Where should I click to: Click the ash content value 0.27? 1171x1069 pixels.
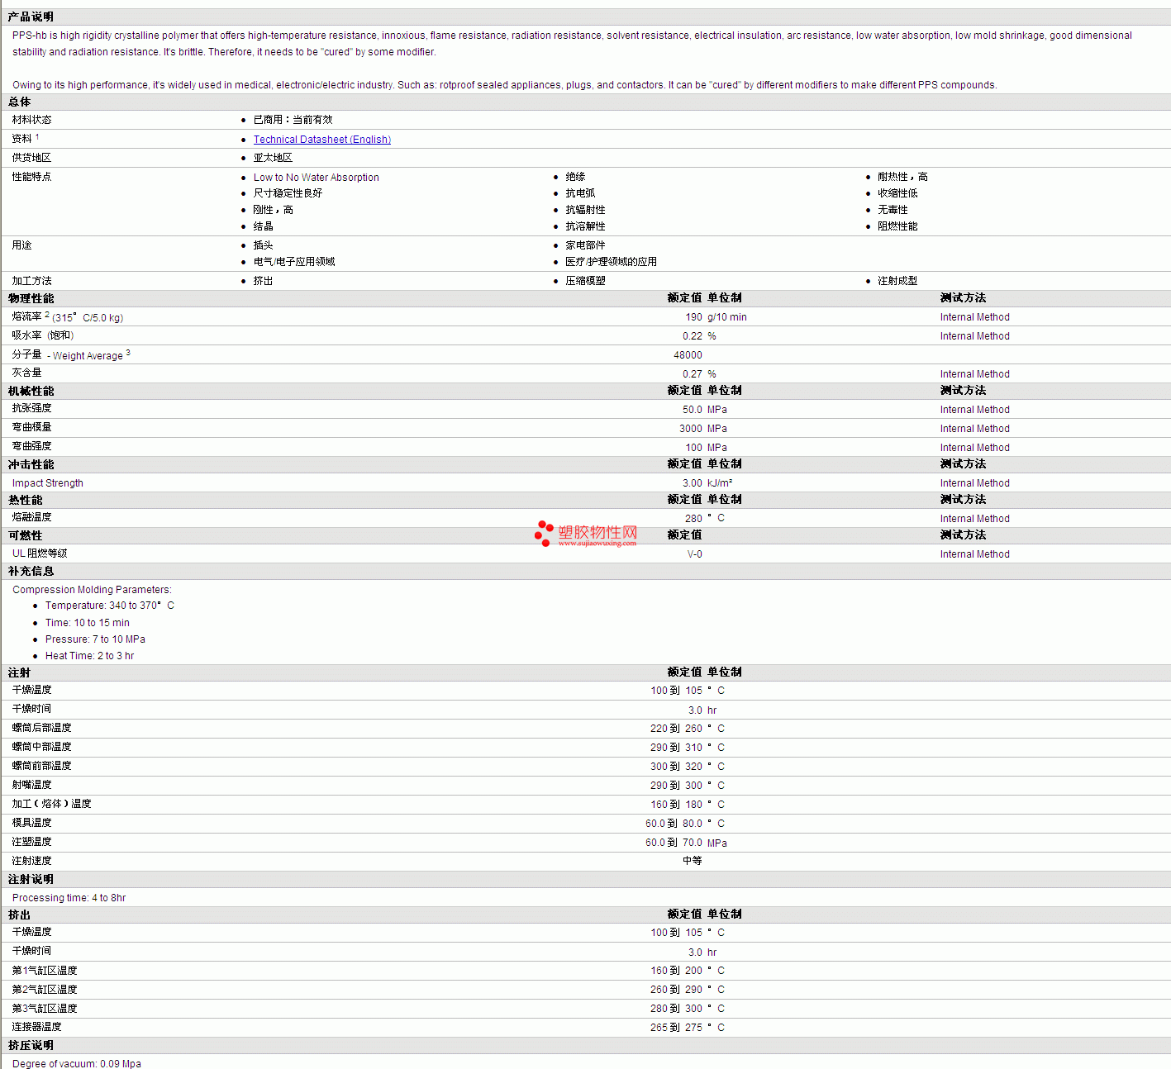[x=693, y=374]
